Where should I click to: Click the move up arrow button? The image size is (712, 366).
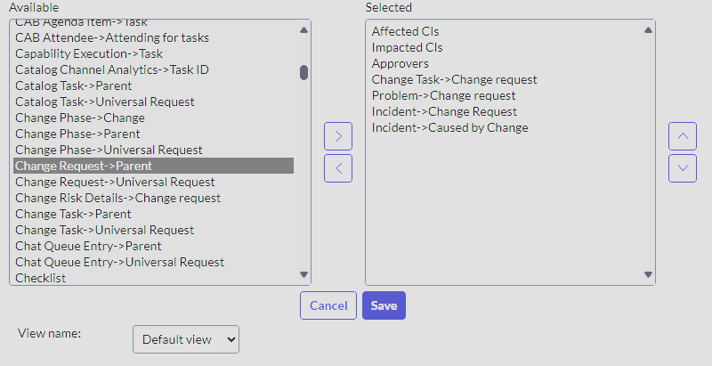click(x=682, y=136)
